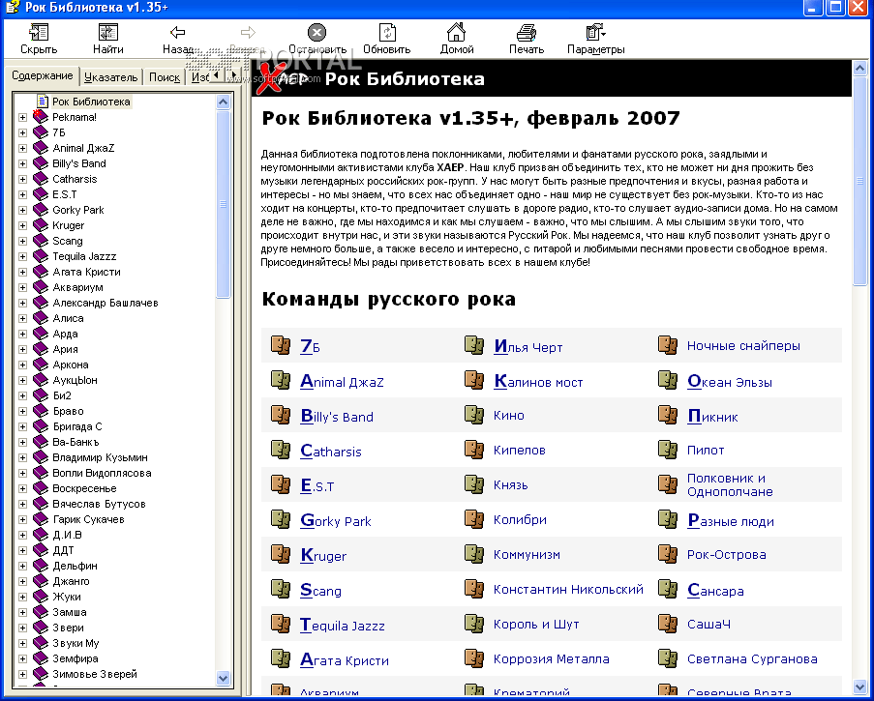
Task: Open the Коммунизм link
Action: 527,555
